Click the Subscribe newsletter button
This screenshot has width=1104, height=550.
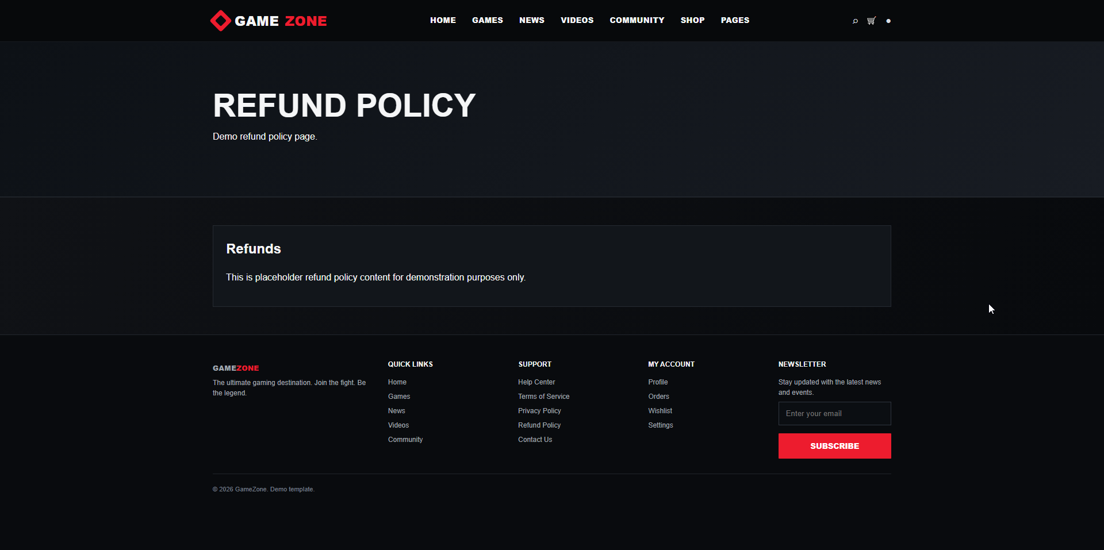[x=835, y=446]
